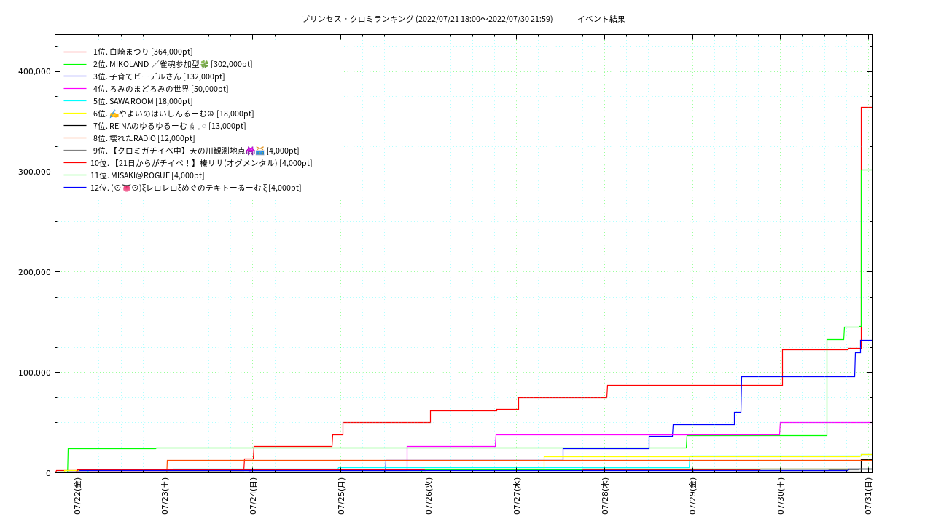Click the 07/22(金) date label on x-axis
This screenshot has height=524, width=933.
(77, 496)
